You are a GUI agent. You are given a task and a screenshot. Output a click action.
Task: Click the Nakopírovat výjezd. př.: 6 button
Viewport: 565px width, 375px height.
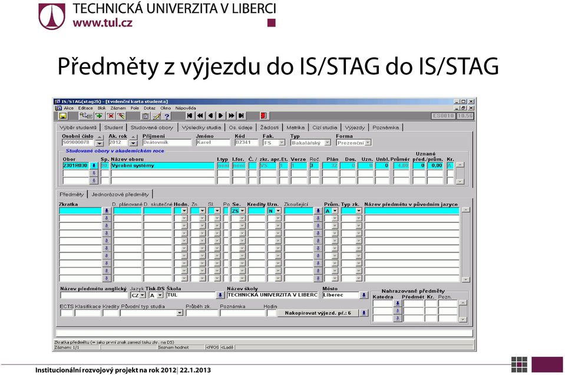coord(318,313)
